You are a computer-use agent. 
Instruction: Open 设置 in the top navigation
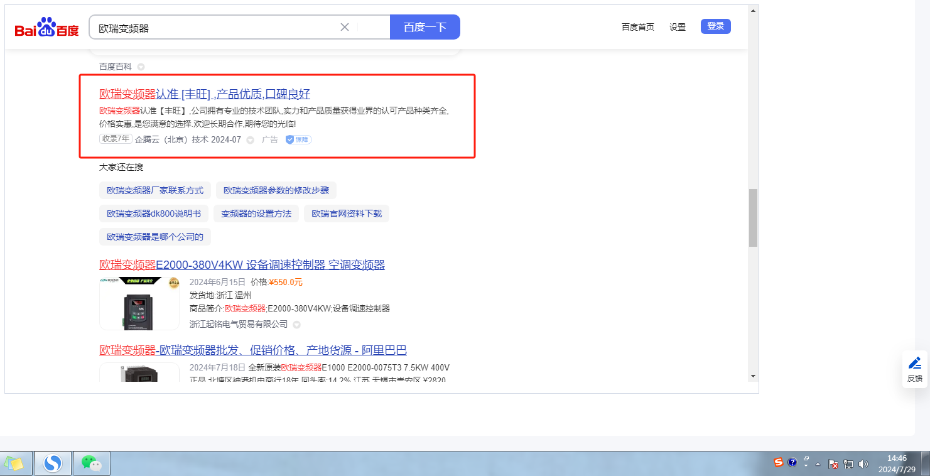coord(678,27)
